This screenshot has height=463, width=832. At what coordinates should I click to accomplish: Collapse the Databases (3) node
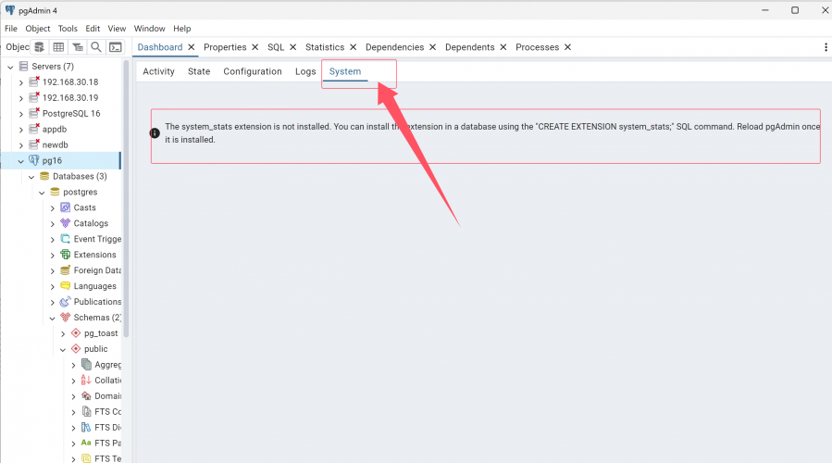tap(31, 177)
